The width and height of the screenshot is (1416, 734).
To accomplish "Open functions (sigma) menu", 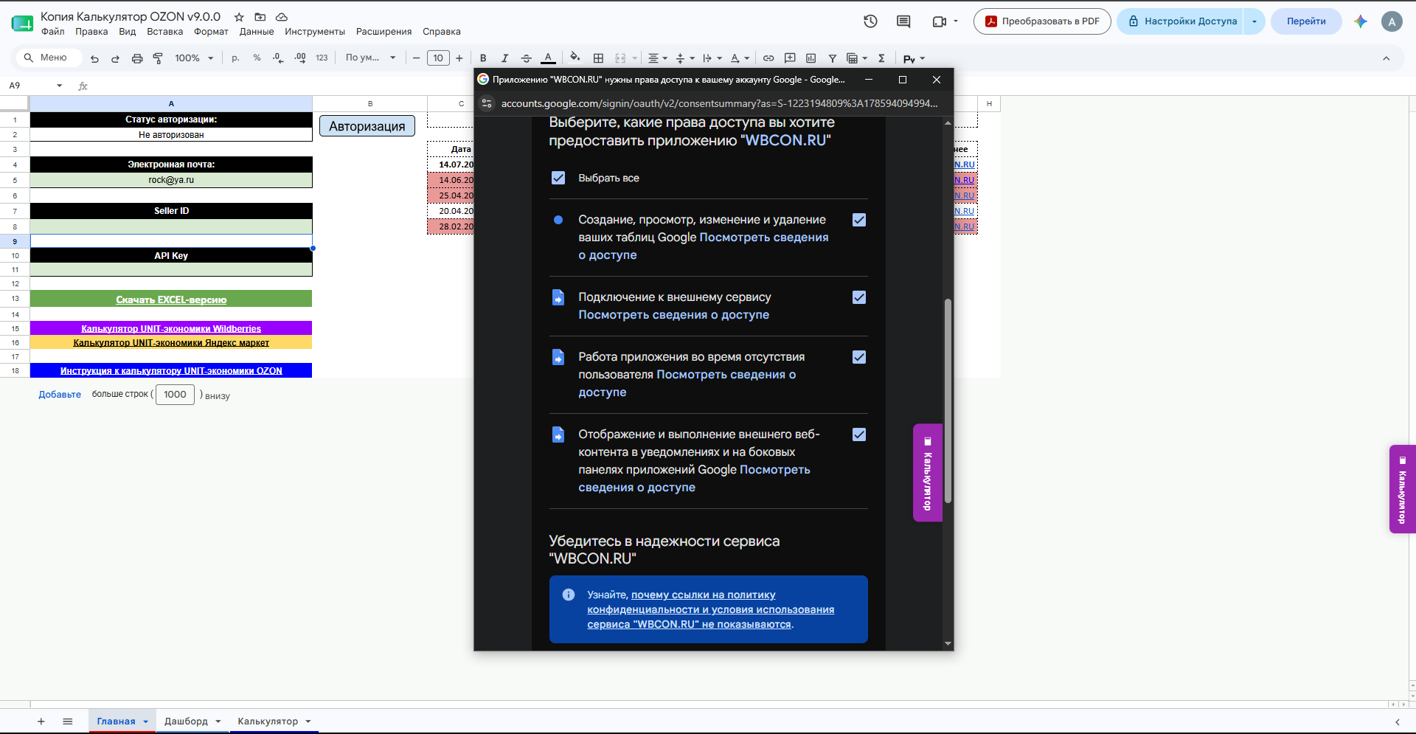I will click(x=881, y=58).
